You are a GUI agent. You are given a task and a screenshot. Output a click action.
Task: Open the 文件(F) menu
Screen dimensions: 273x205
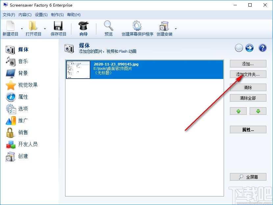point(9,15)
